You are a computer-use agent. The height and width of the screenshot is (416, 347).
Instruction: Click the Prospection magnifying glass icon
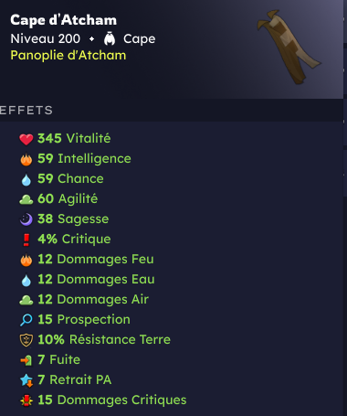point(26,320)
